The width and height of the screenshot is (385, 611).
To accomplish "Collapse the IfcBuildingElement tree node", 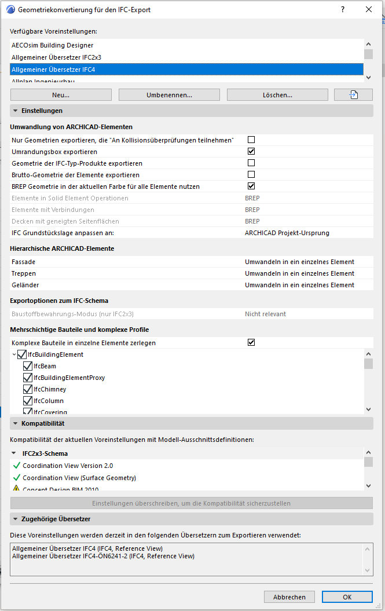I will [x=14, y=354].
